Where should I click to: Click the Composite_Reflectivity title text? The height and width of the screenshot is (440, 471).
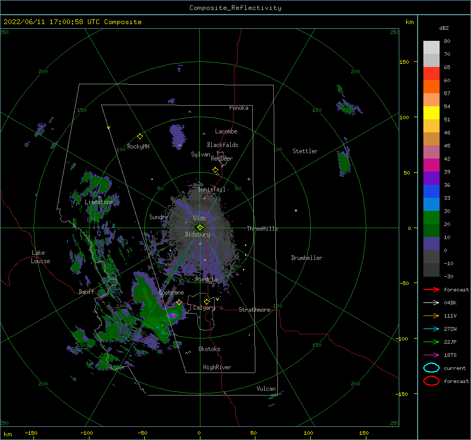tap(235, 8)
